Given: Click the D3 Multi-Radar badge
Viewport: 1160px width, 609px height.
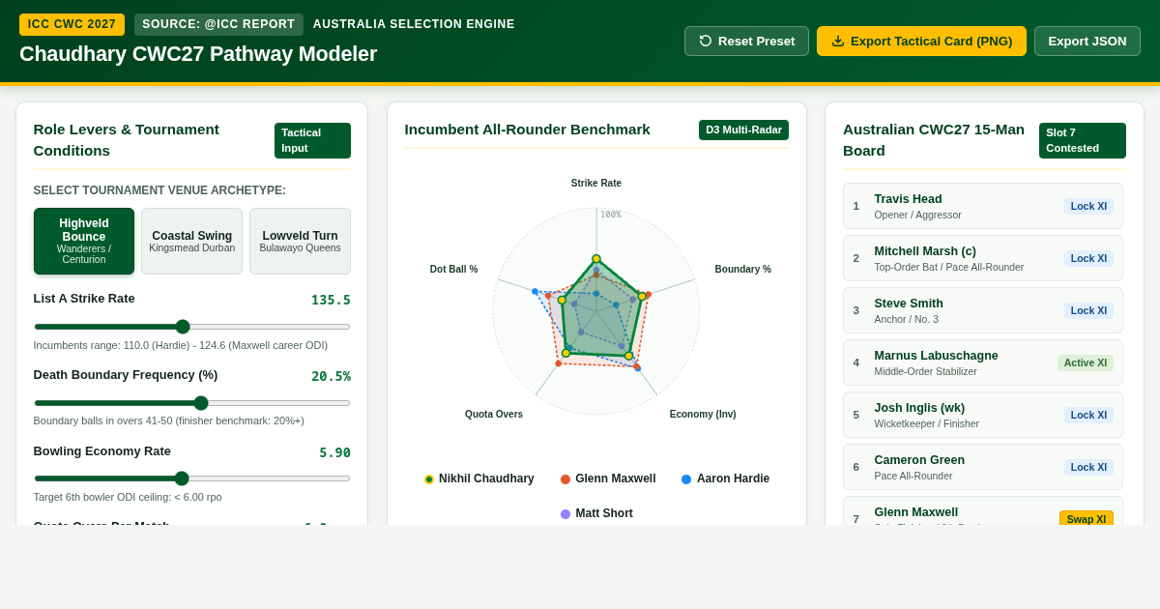Looking at the screenshot, I should point(743,130).
